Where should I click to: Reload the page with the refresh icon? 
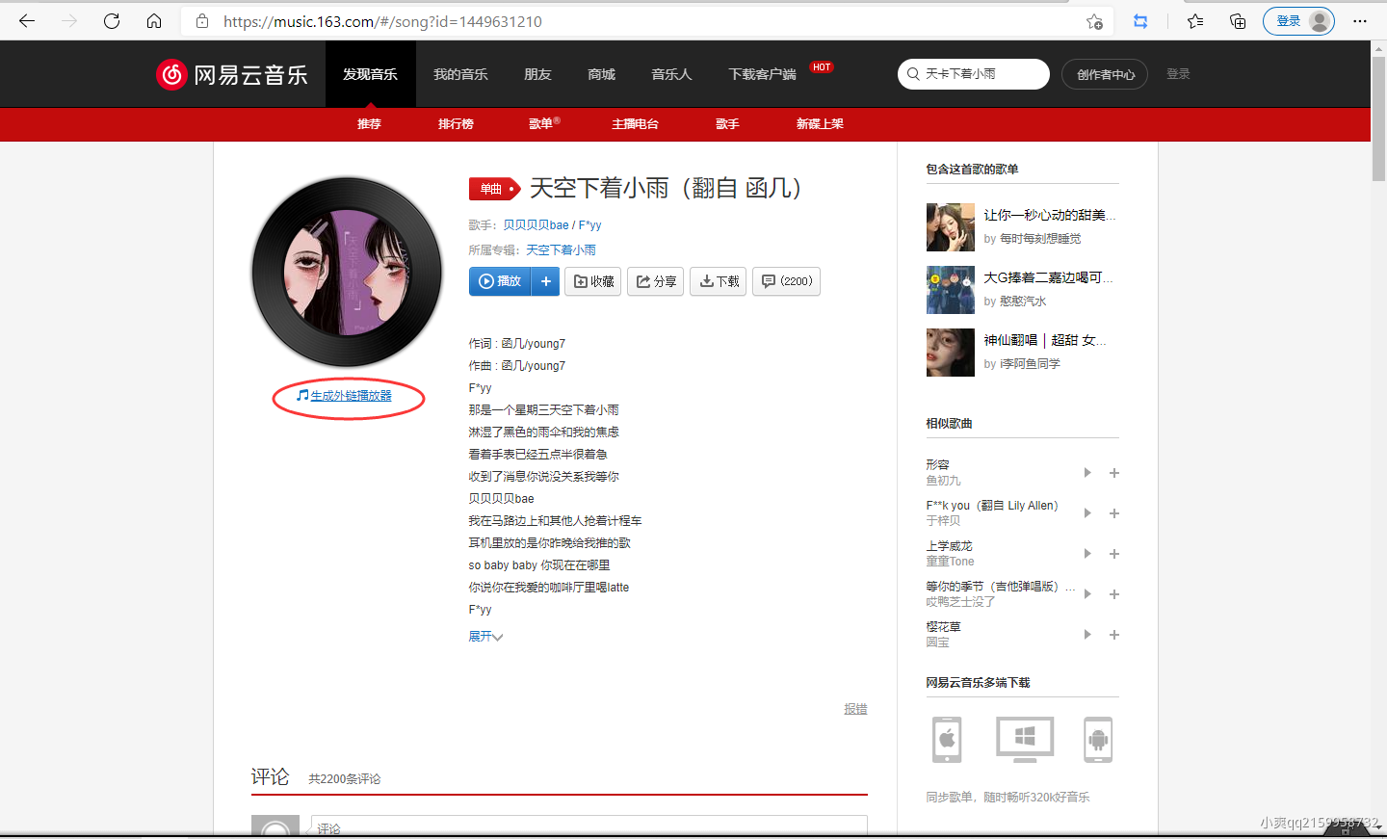tap(112, 21)
